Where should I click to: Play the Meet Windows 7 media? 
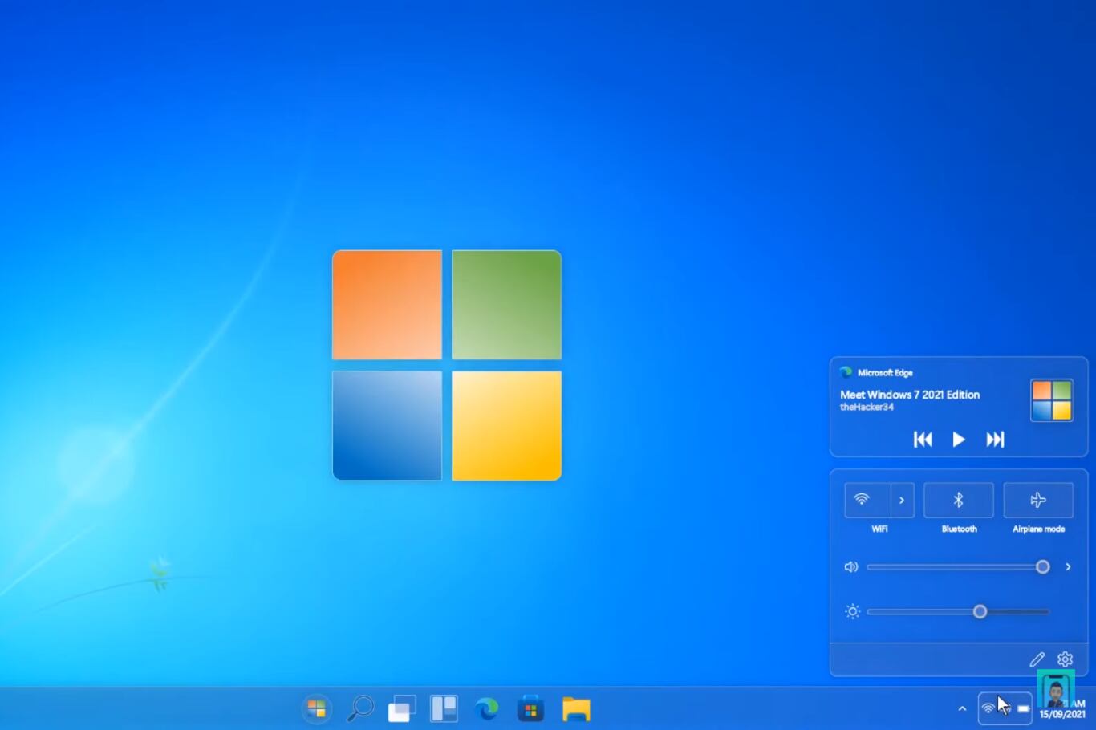pos(958,440)
